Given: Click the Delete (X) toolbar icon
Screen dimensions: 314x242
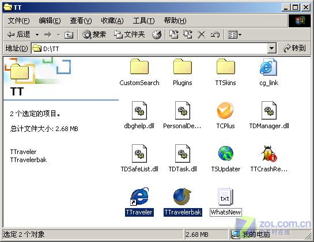Looking at the screenshot, I should point(202,34).
